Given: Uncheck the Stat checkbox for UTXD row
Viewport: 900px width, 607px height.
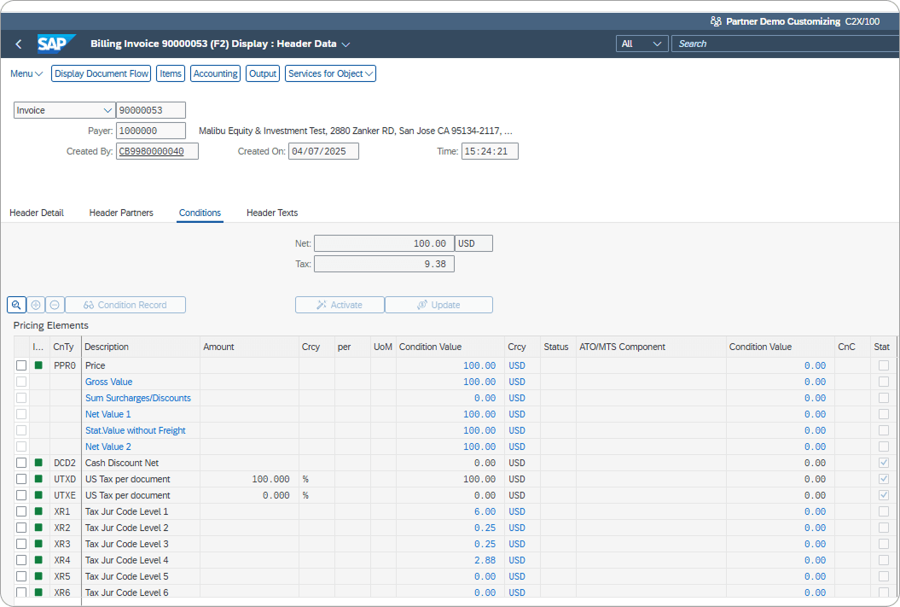Looking at the screenshot, I should click(x=882, y=479).
